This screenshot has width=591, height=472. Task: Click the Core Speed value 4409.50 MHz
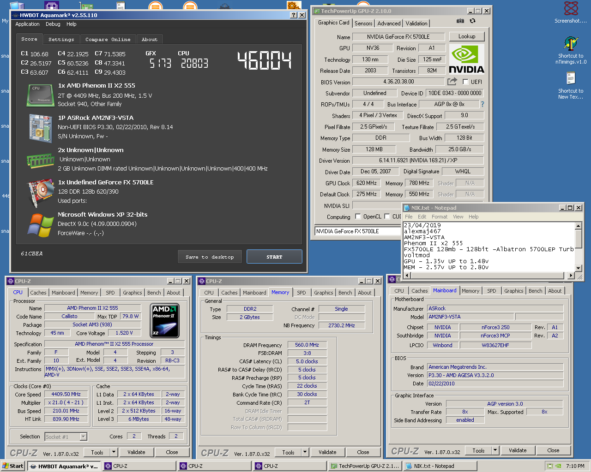(x=66, y=395)
